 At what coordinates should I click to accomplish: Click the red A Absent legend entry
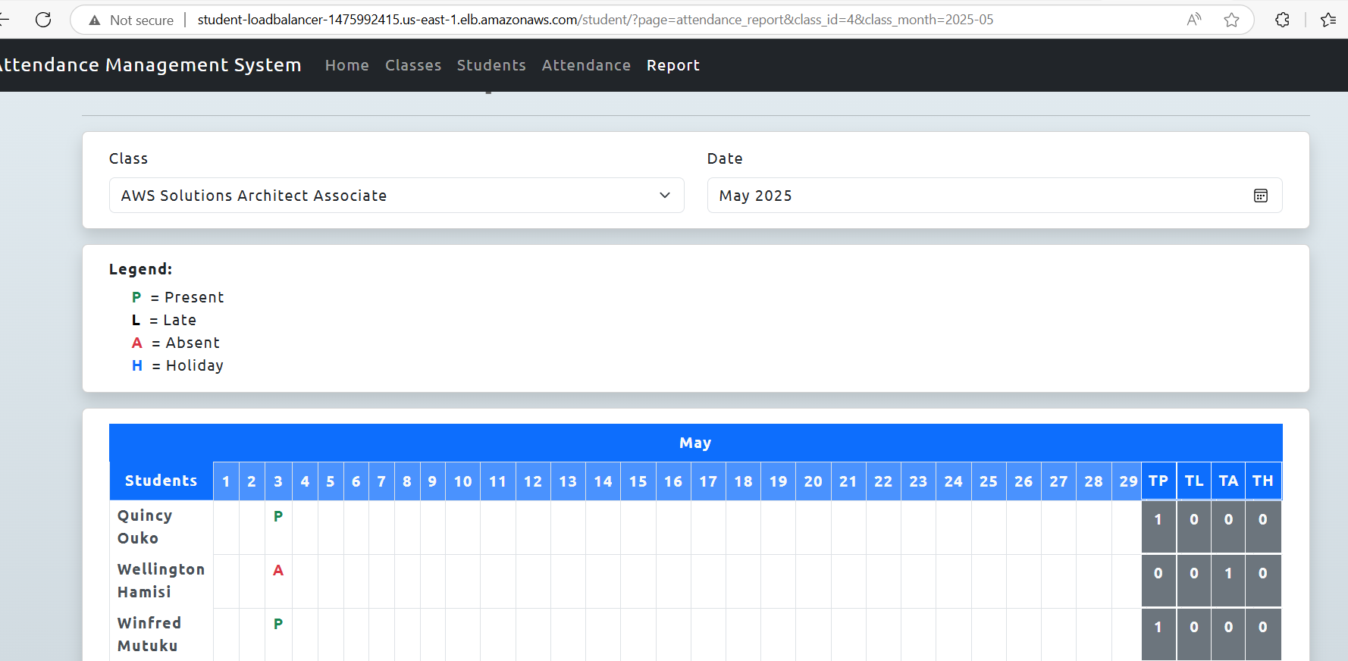pos(176,343)
